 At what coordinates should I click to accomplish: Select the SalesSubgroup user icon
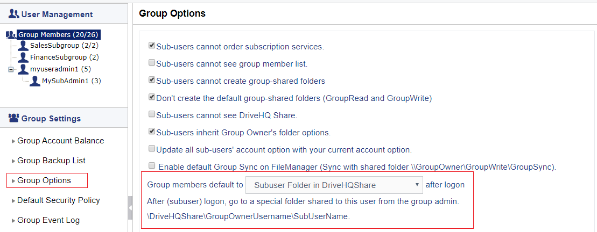click(23, 46)
